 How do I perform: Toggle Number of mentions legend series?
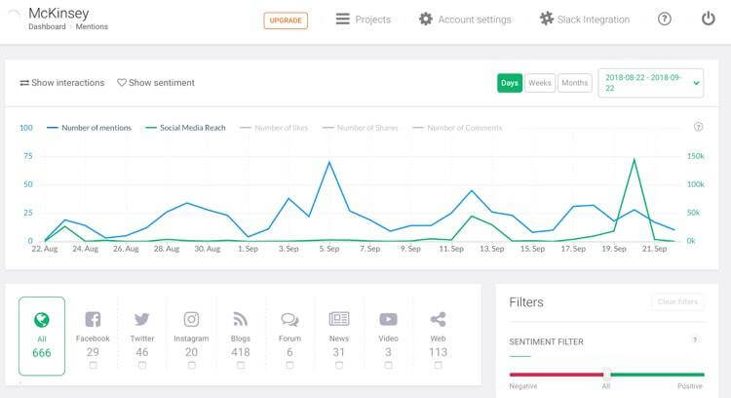(90, 128)
